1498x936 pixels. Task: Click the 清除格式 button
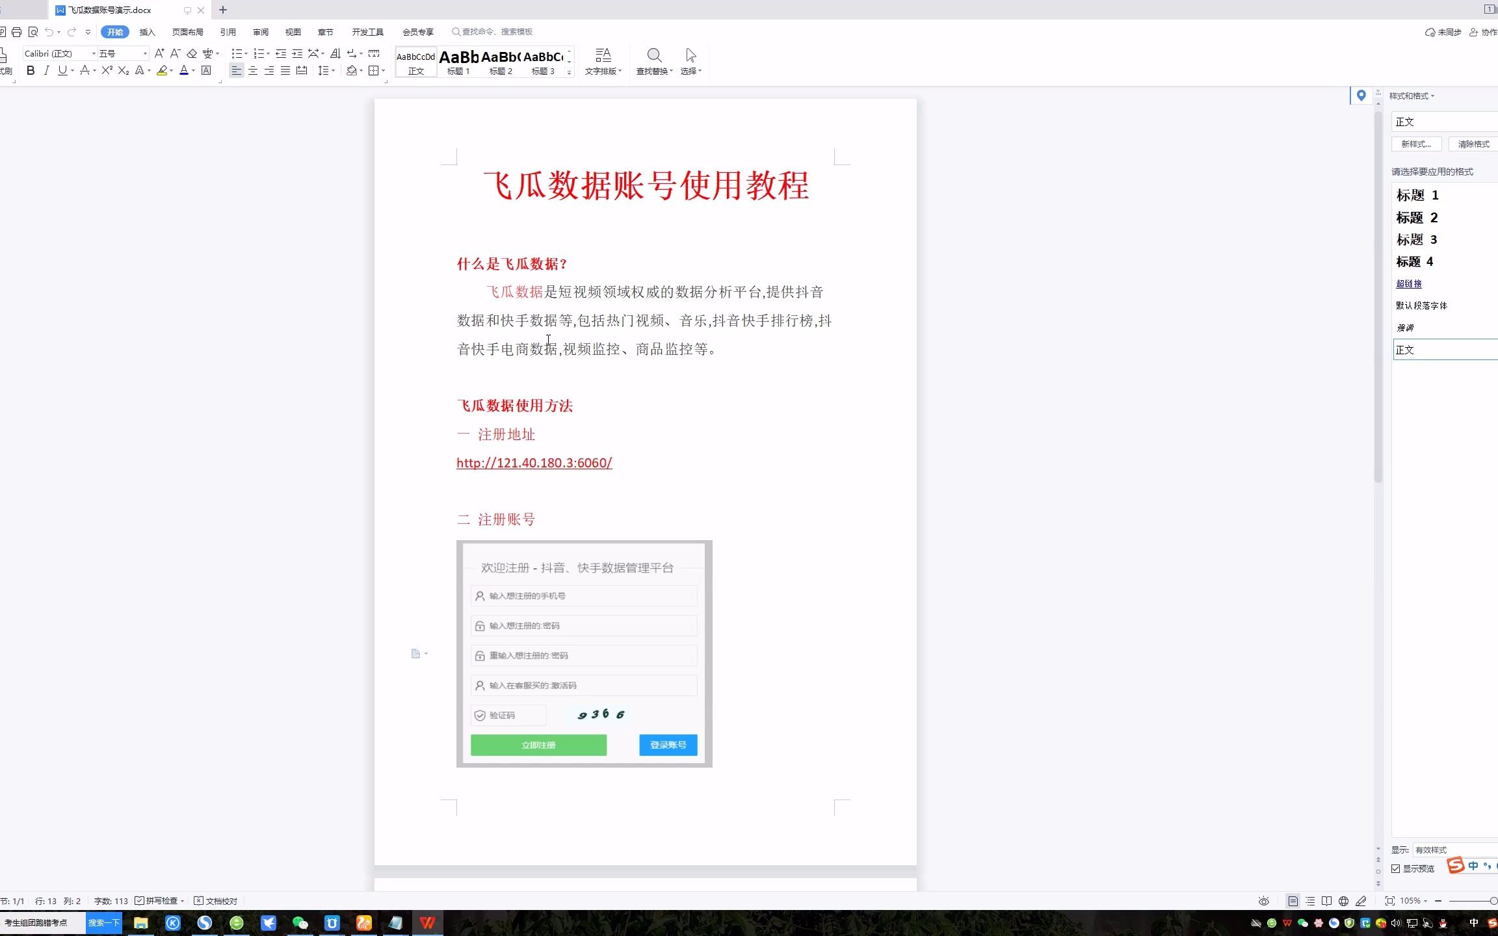tap(1473, 144)
